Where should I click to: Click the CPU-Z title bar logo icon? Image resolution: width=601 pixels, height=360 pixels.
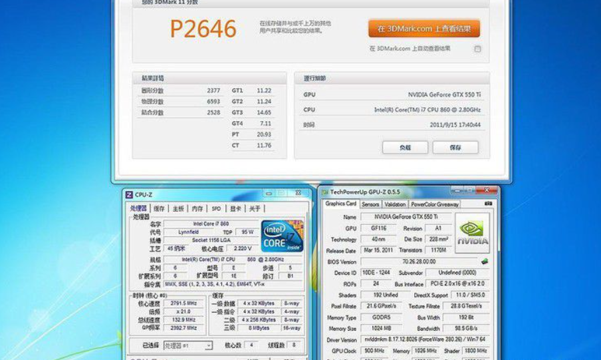[129, 194]
